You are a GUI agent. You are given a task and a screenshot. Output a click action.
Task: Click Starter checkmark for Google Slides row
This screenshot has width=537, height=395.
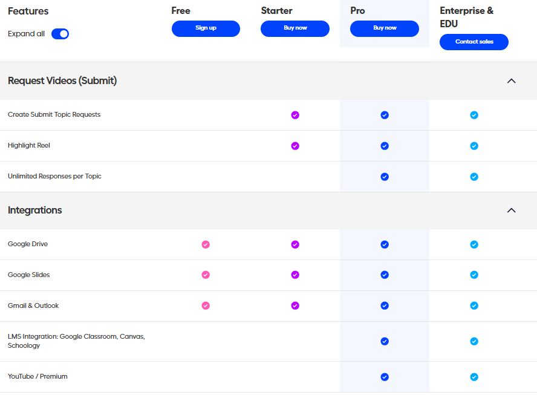click(295, 275)
